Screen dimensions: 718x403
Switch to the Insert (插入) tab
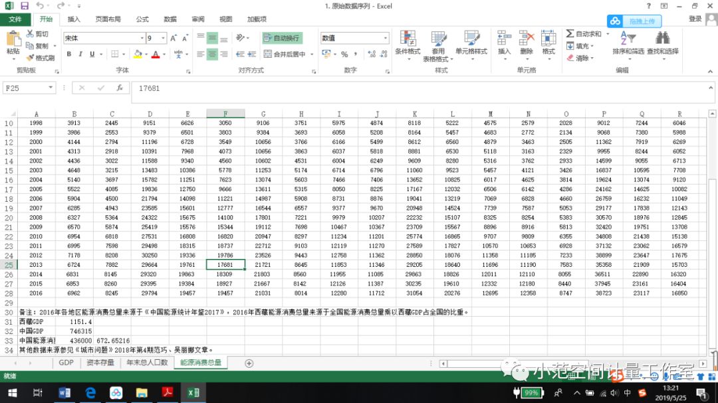coord(74,19)
